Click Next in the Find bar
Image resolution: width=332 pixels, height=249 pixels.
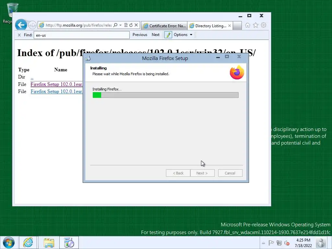pos(156,35)
